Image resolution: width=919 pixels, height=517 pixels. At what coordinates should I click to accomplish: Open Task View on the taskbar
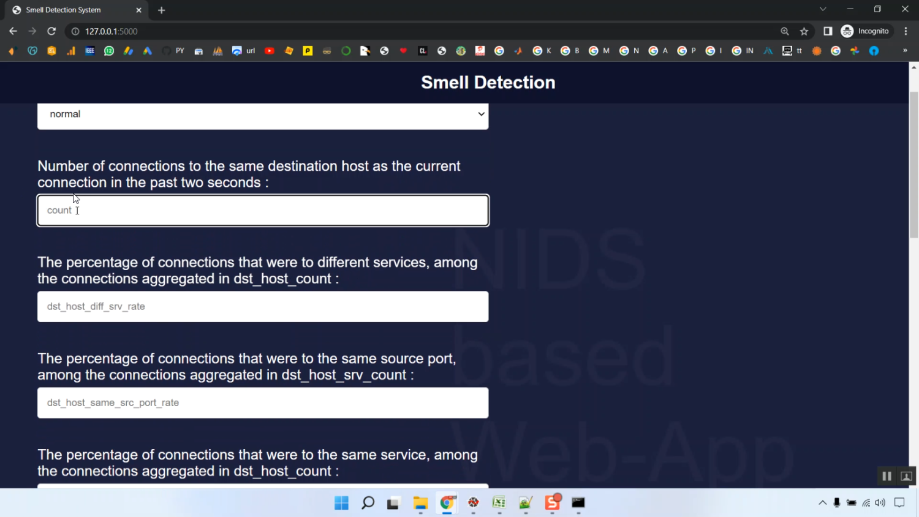pos(393,503)
